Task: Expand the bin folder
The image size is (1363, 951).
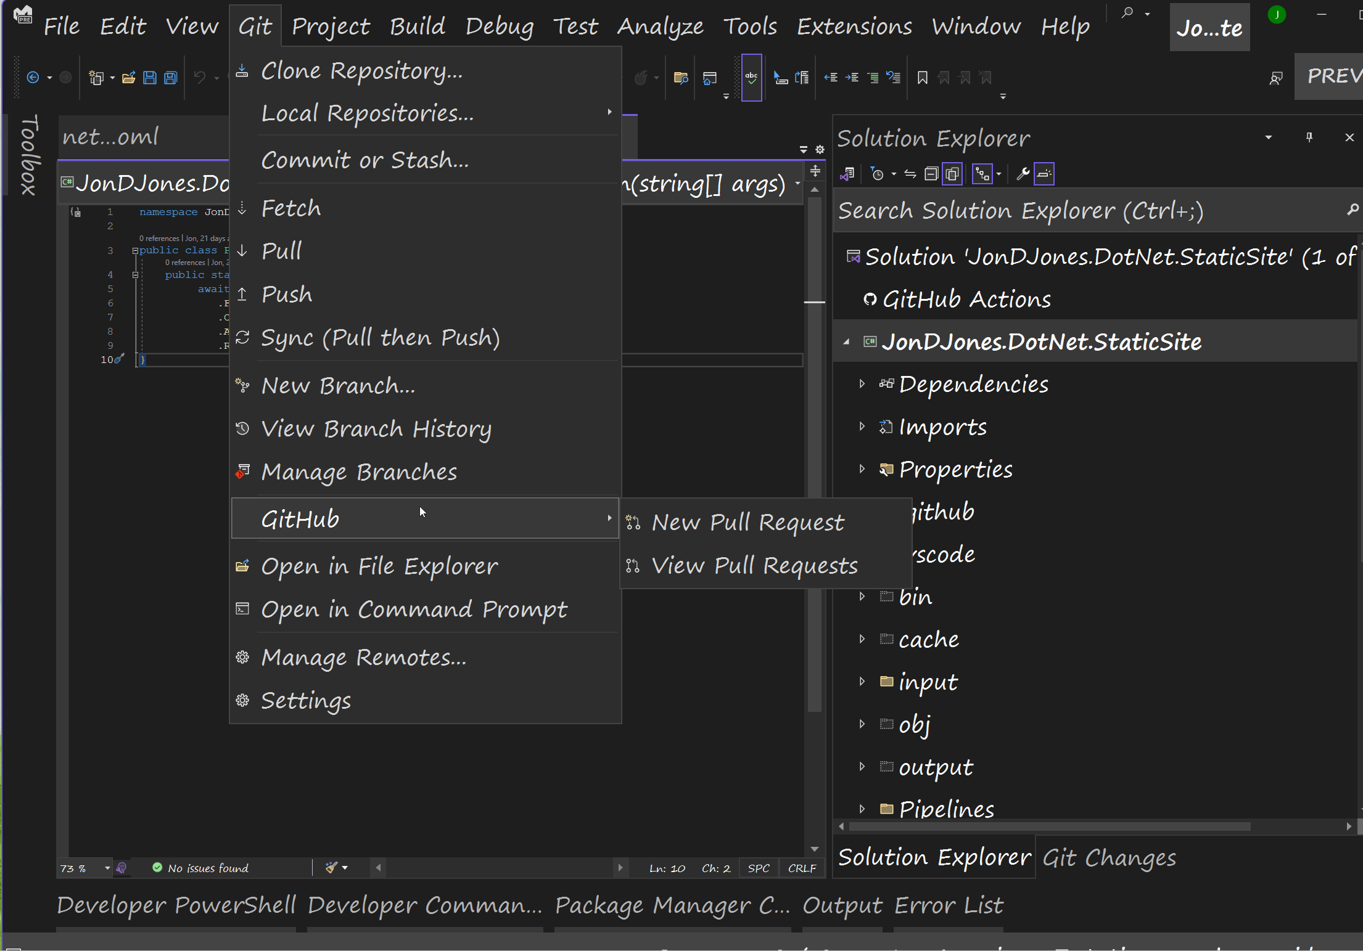Action: [x=862, y=597]
